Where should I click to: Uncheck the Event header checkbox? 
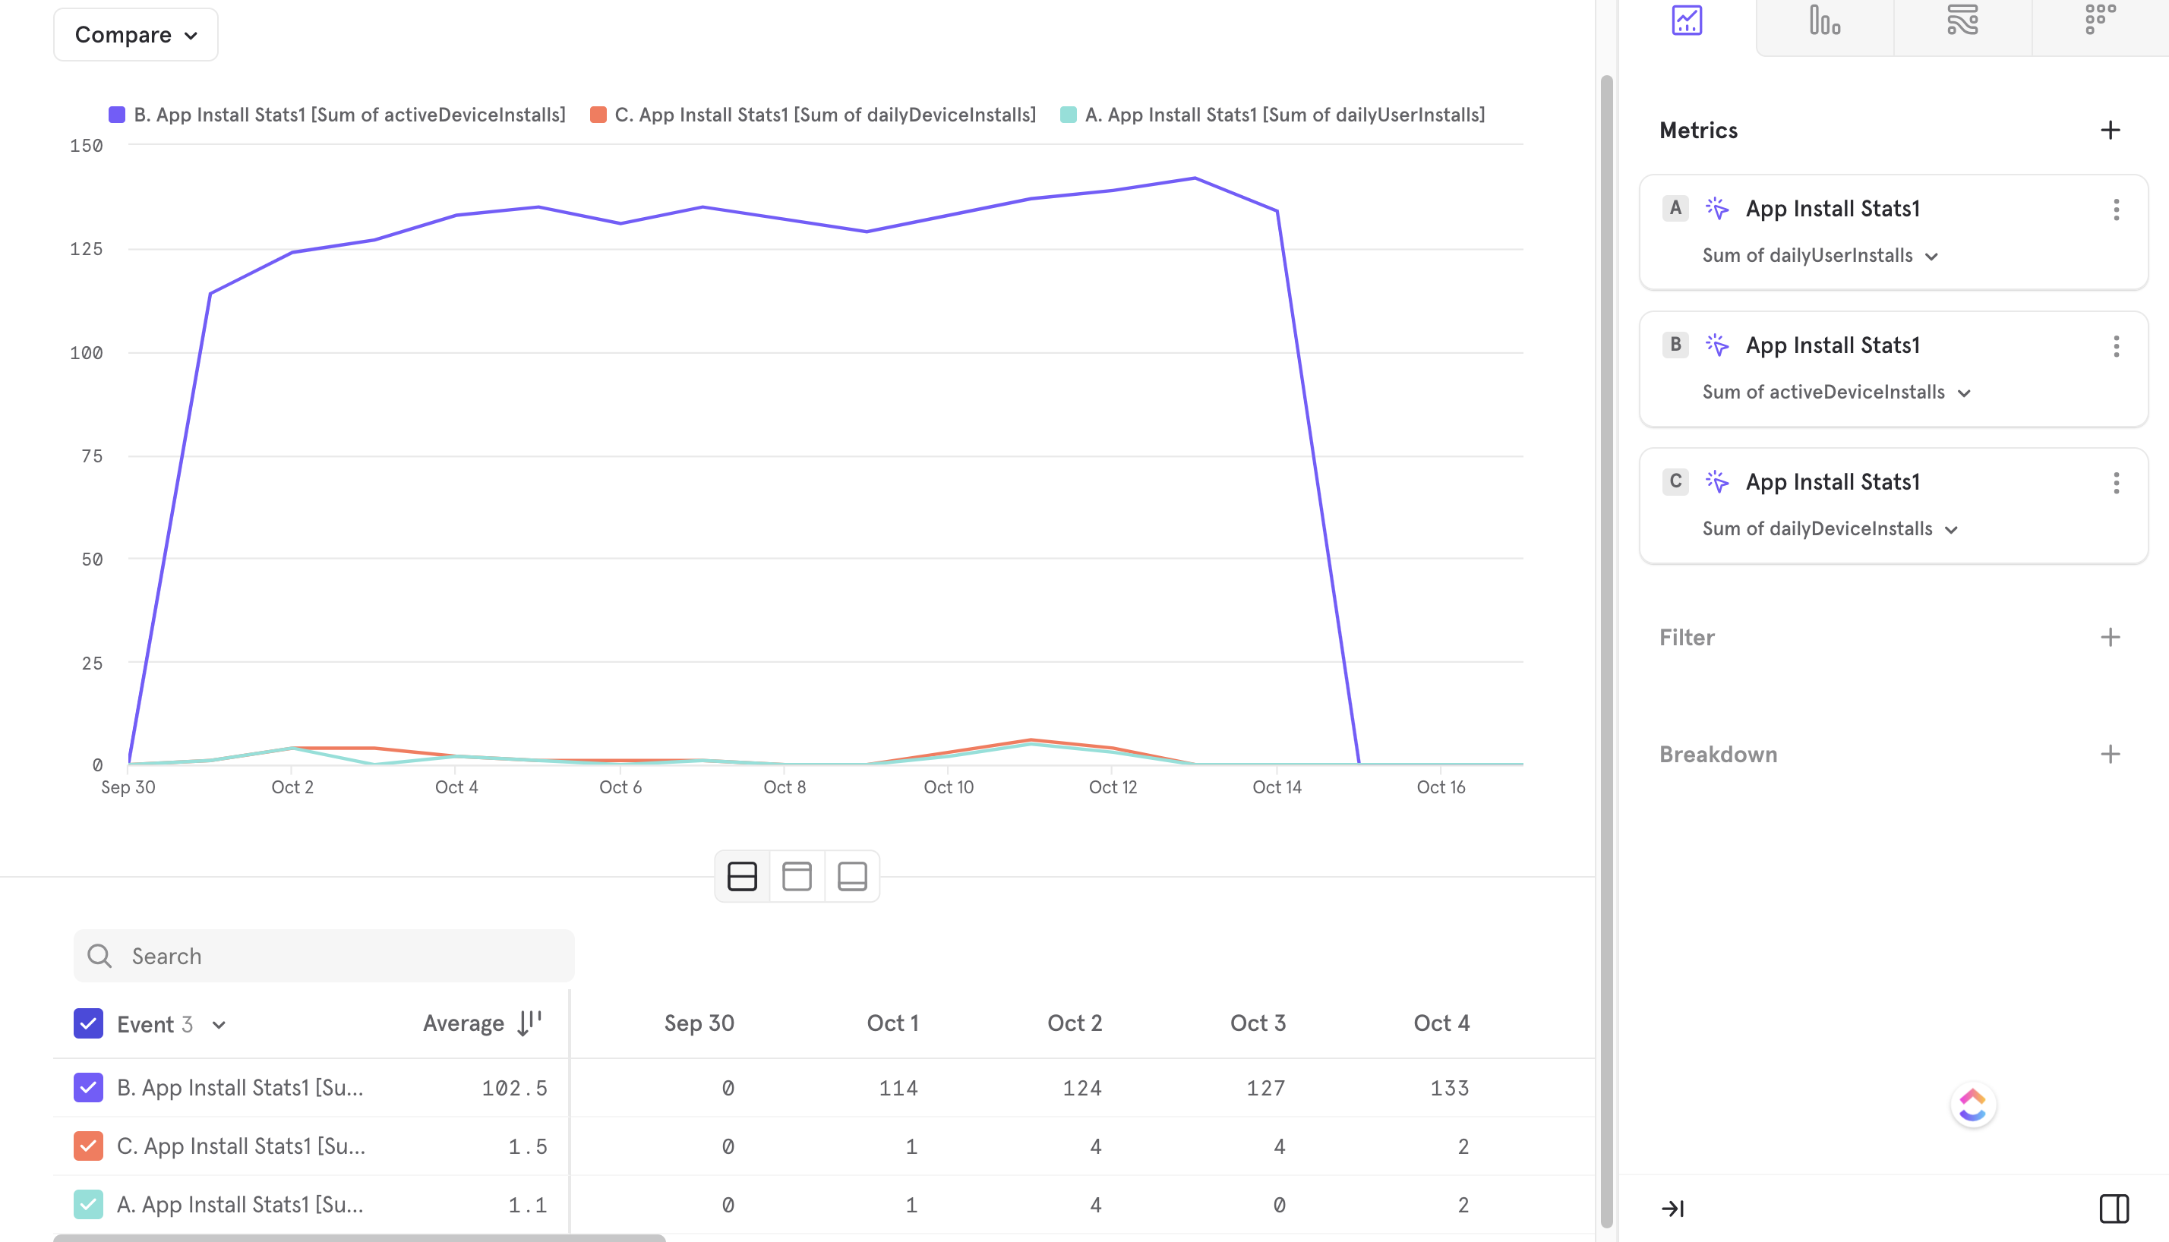click(88, 1023)
